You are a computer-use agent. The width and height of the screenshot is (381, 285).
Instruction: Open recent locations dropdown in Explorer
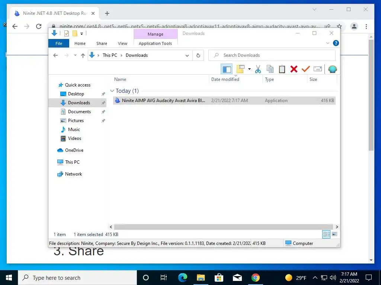(x=75, y=55)
